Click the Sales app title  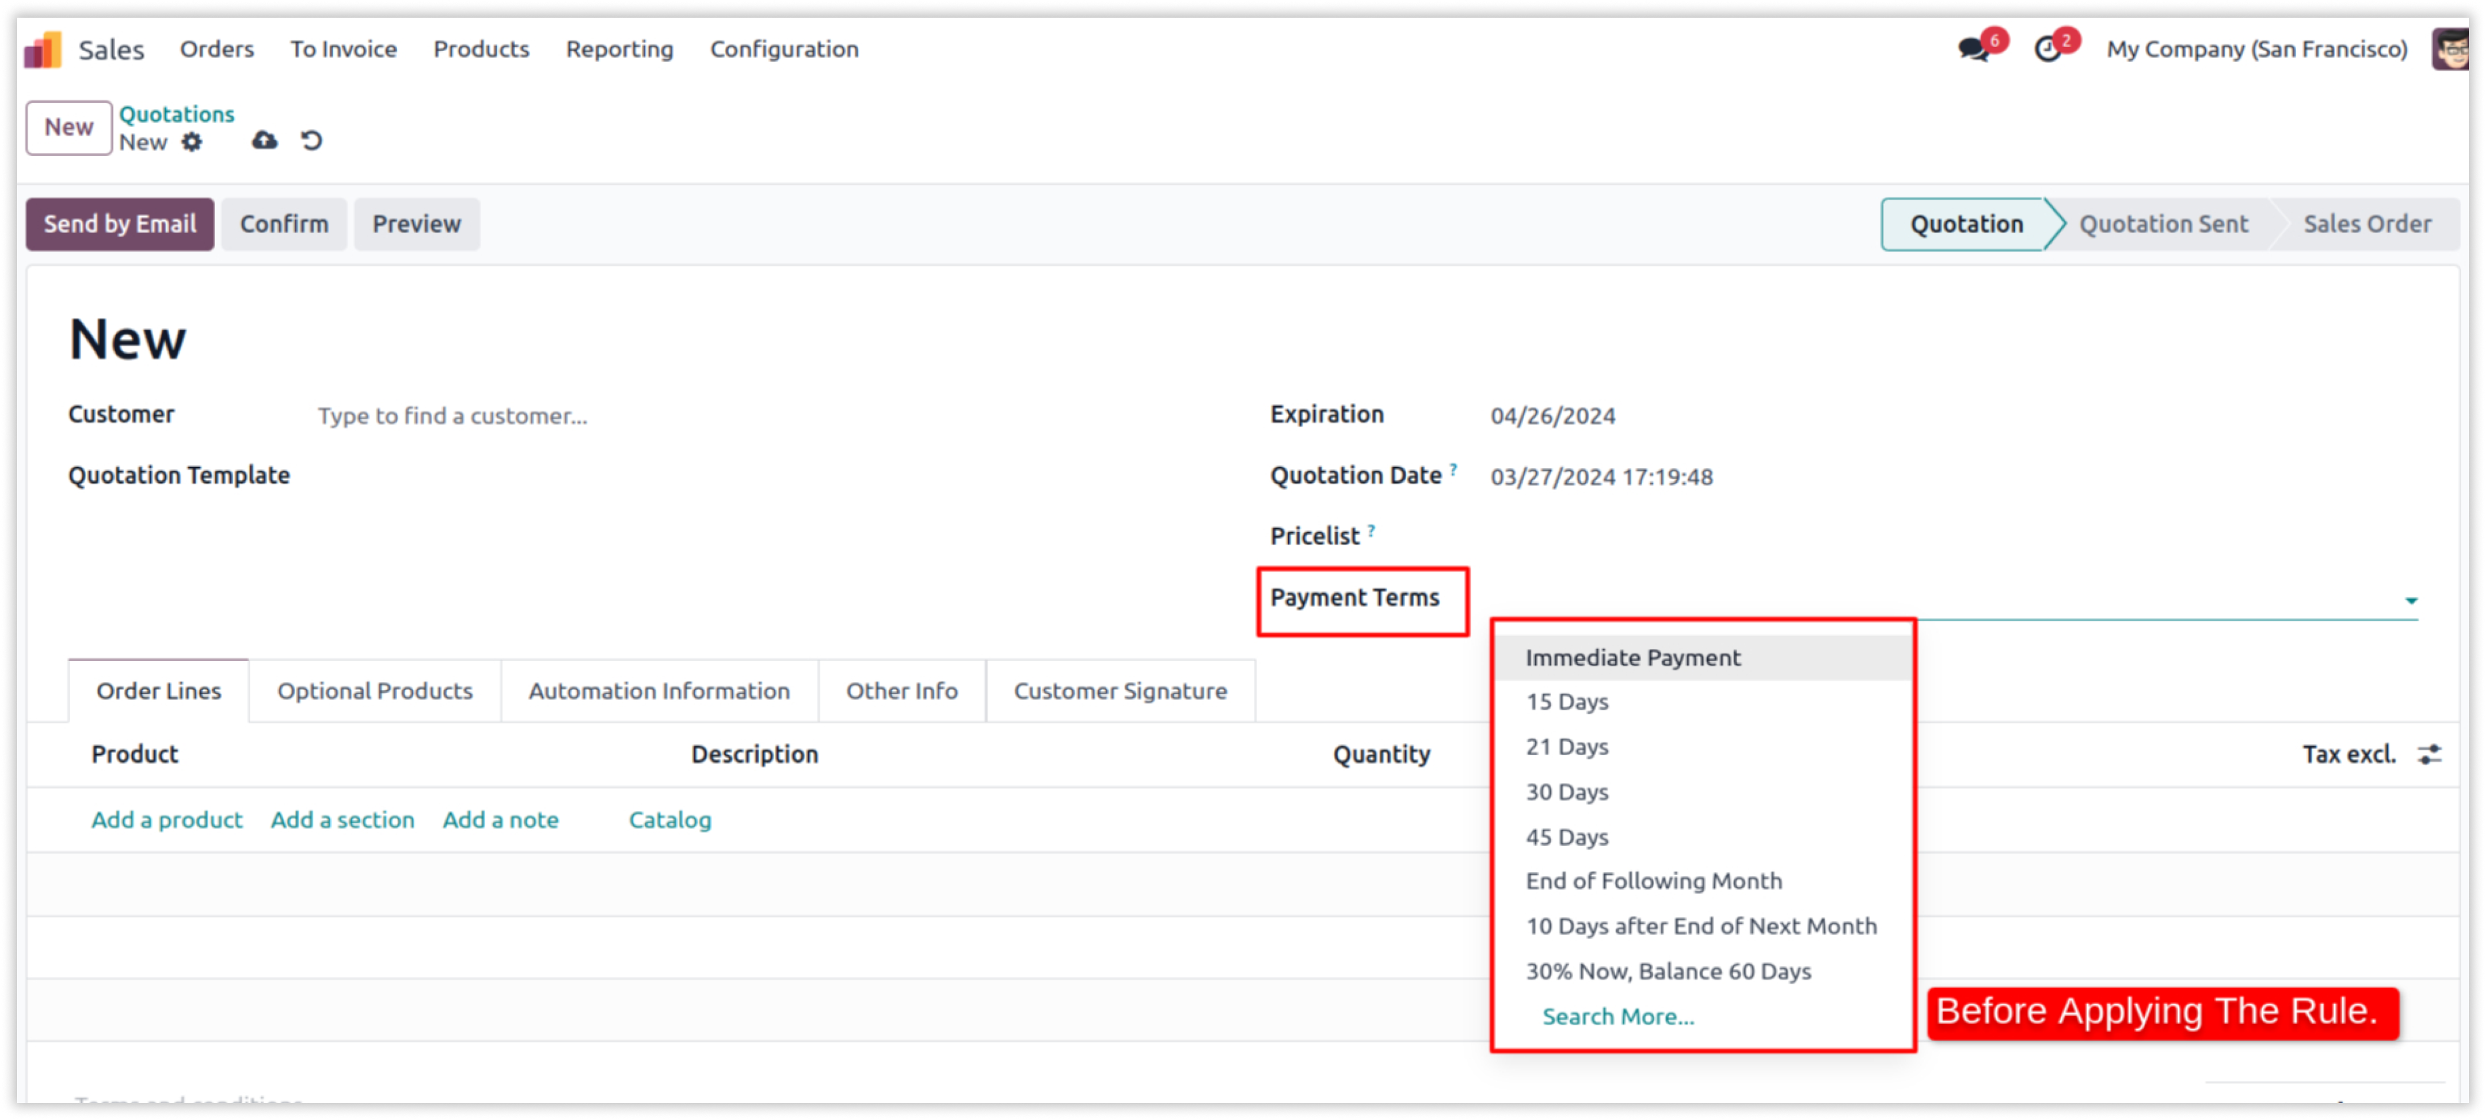point(111,49)
